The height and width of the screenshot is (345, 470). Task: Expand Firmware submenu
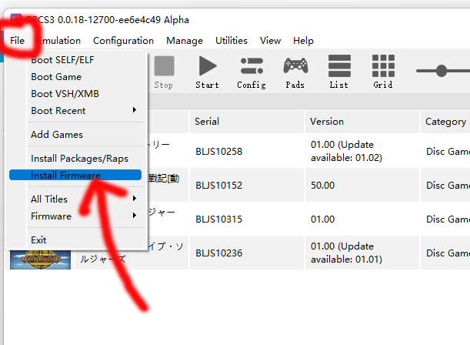coord(75,216)
